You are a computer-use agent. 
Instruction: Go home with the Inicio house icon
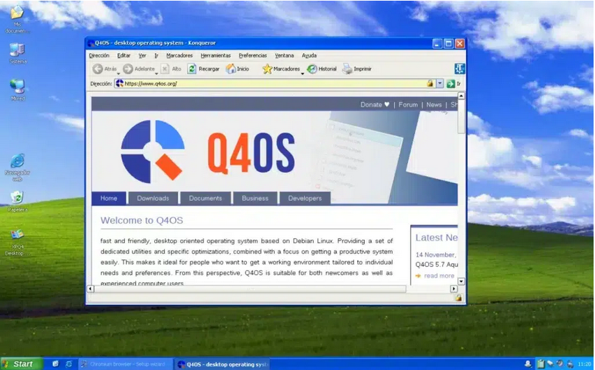coord(231,68)
